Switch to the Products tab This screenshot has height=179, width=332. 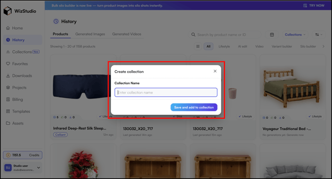point(60,34)
